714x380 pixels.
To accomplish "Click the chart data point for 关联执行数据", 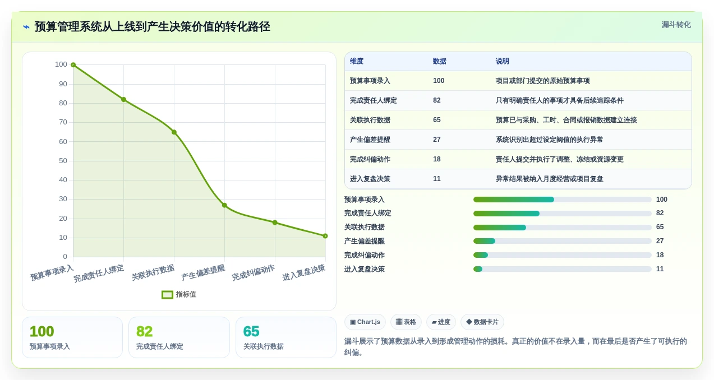I will [x=174, y=132].
